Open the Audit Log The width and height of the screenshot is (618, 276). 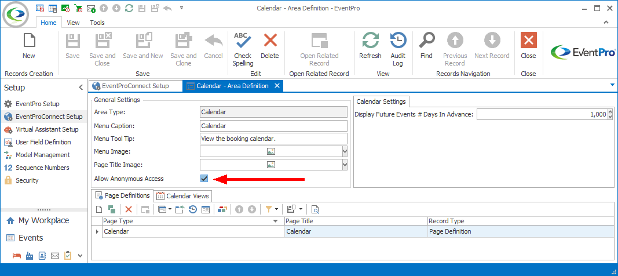pos(398,49)
